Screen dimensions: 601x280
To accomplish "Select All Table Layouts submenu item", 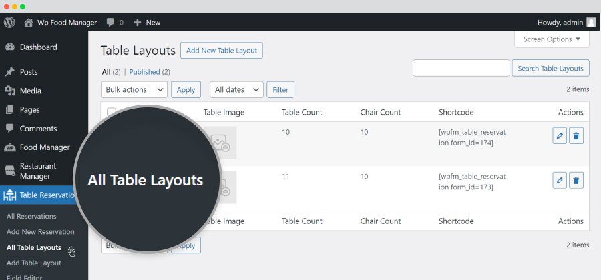I will click(x=34, y=247).
